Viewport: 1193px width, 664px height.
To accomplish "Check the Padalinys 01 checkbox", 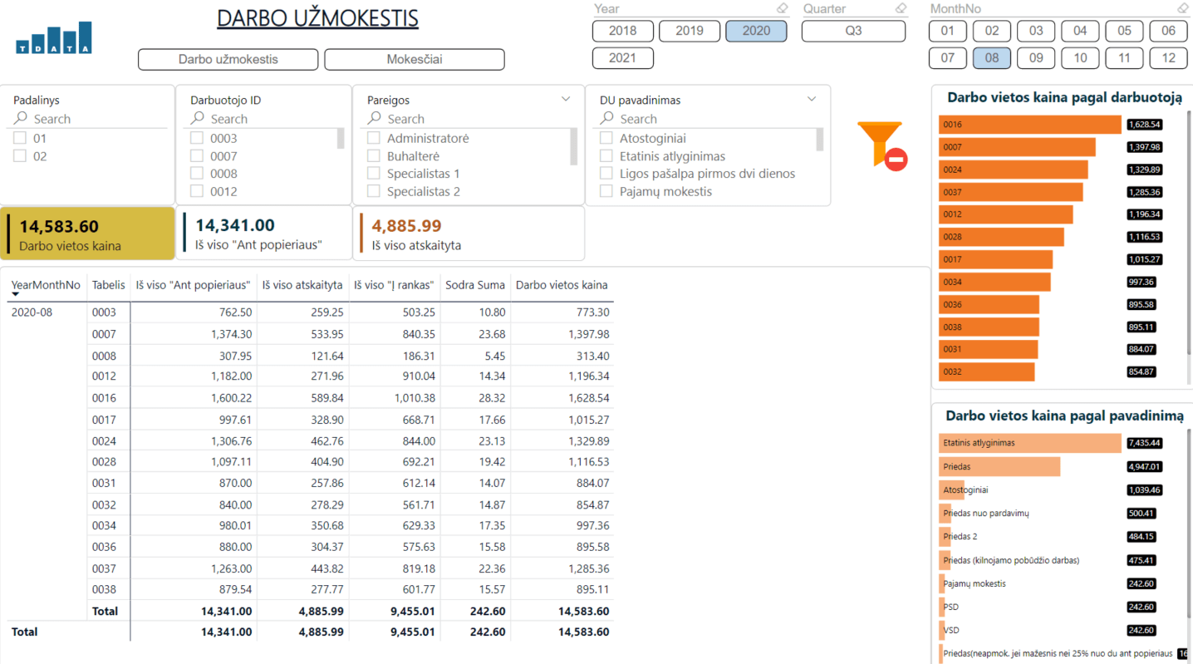I will pos(20,138).
